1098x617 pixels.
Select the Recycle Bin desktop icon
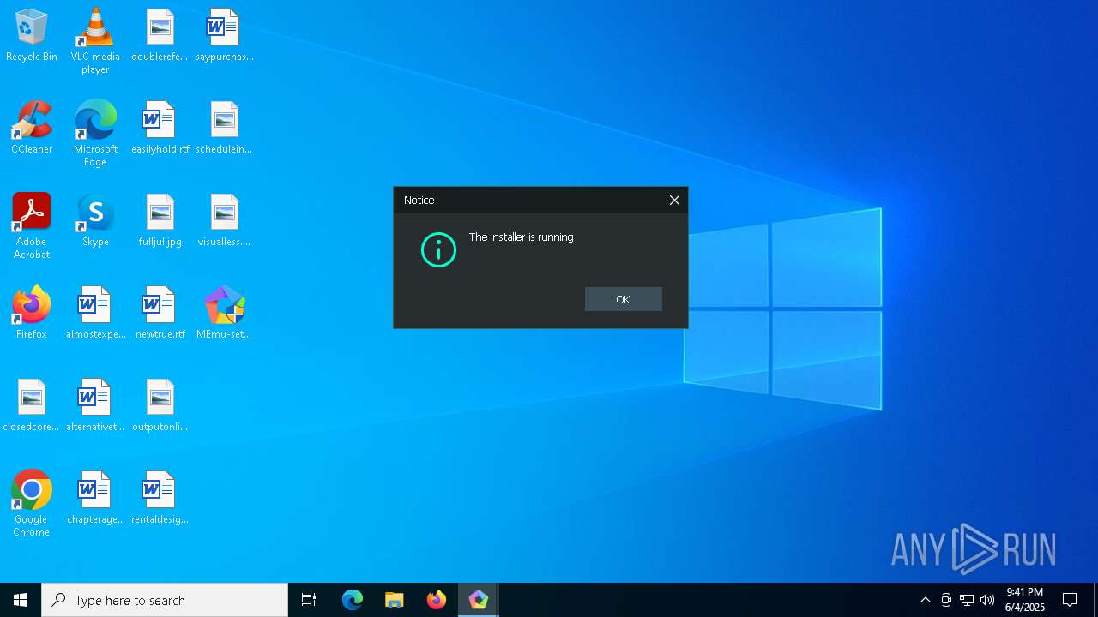click(x=32, y=36)
